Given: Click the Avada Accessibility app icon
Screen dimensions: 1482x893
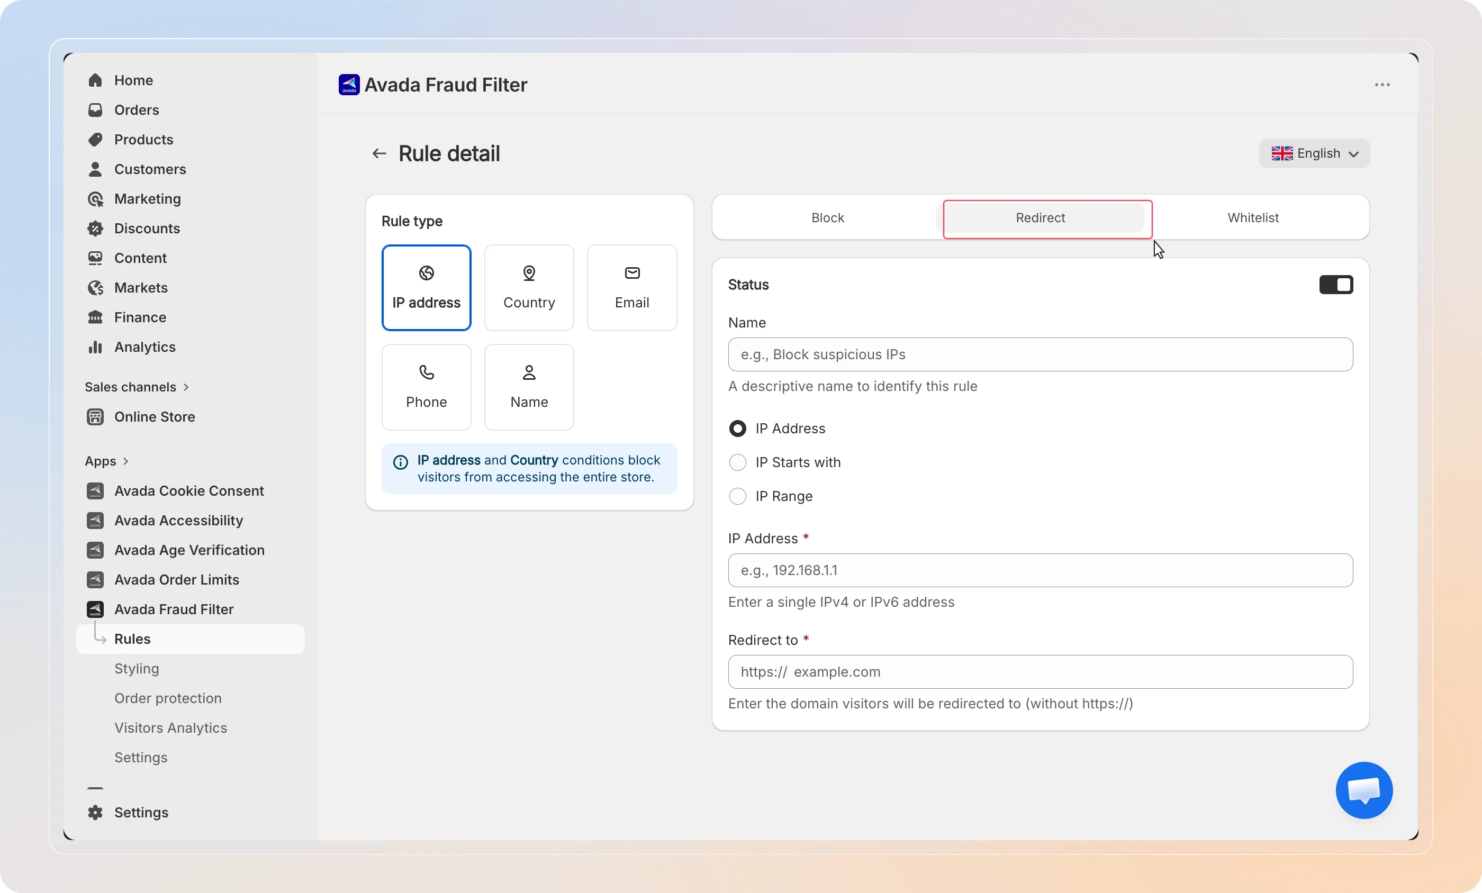Looking at the screenshot, I should point(95,520).
